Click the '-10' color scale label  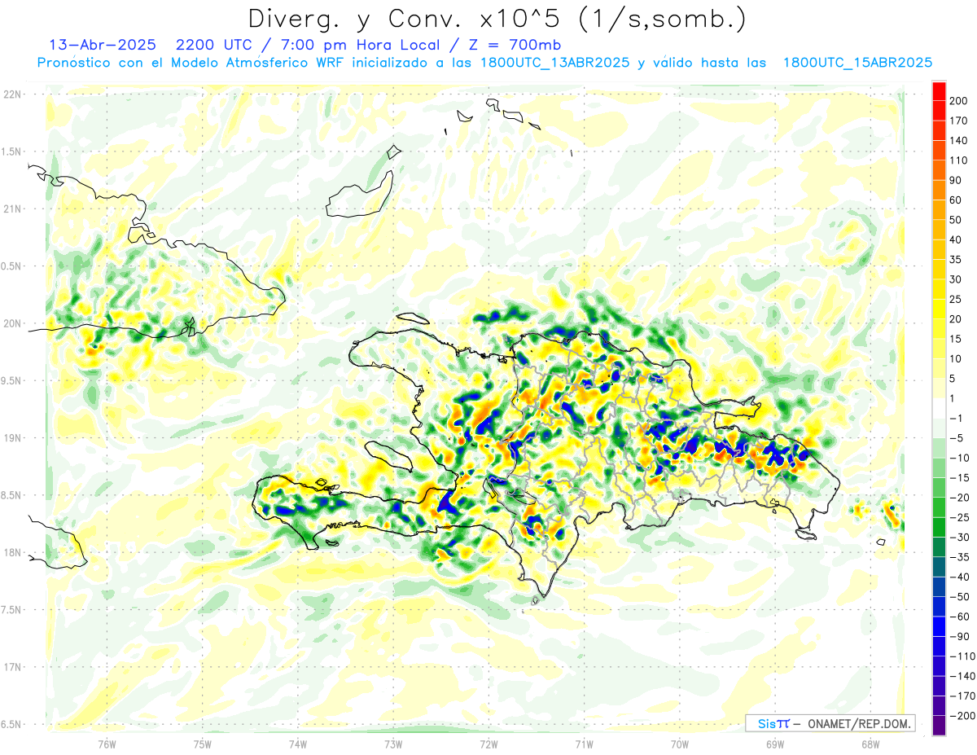[960, 458]
